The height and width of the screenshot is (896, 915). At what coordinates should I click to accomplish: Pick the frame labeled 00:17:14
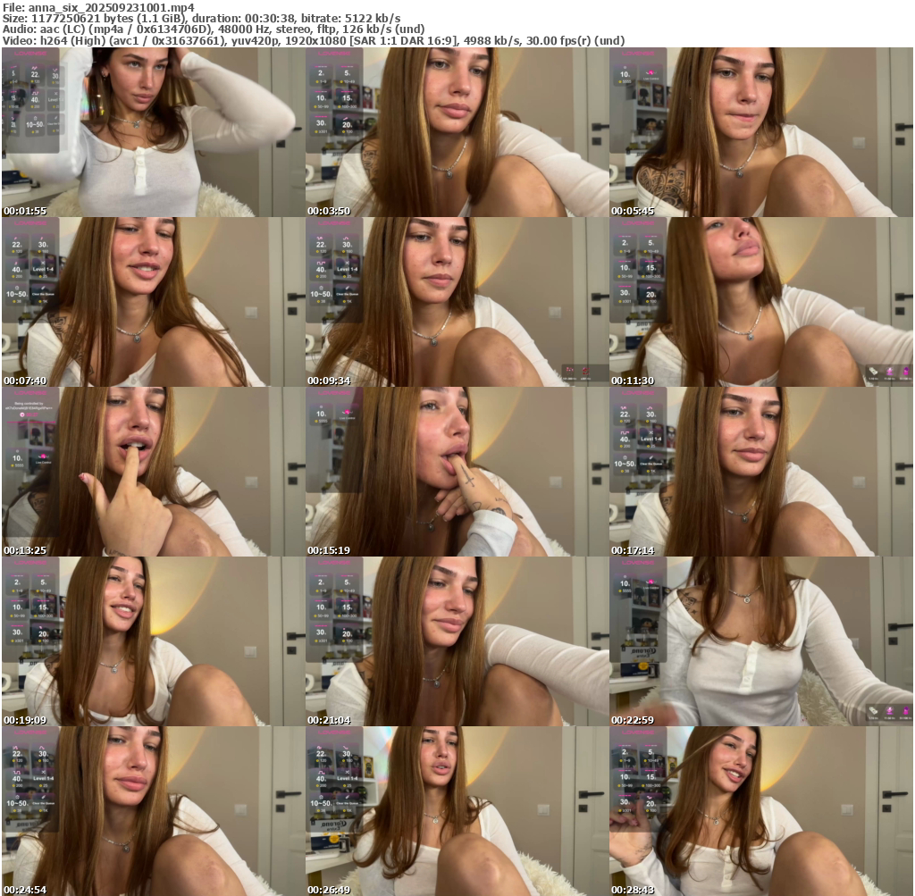[x=761, y=472]
